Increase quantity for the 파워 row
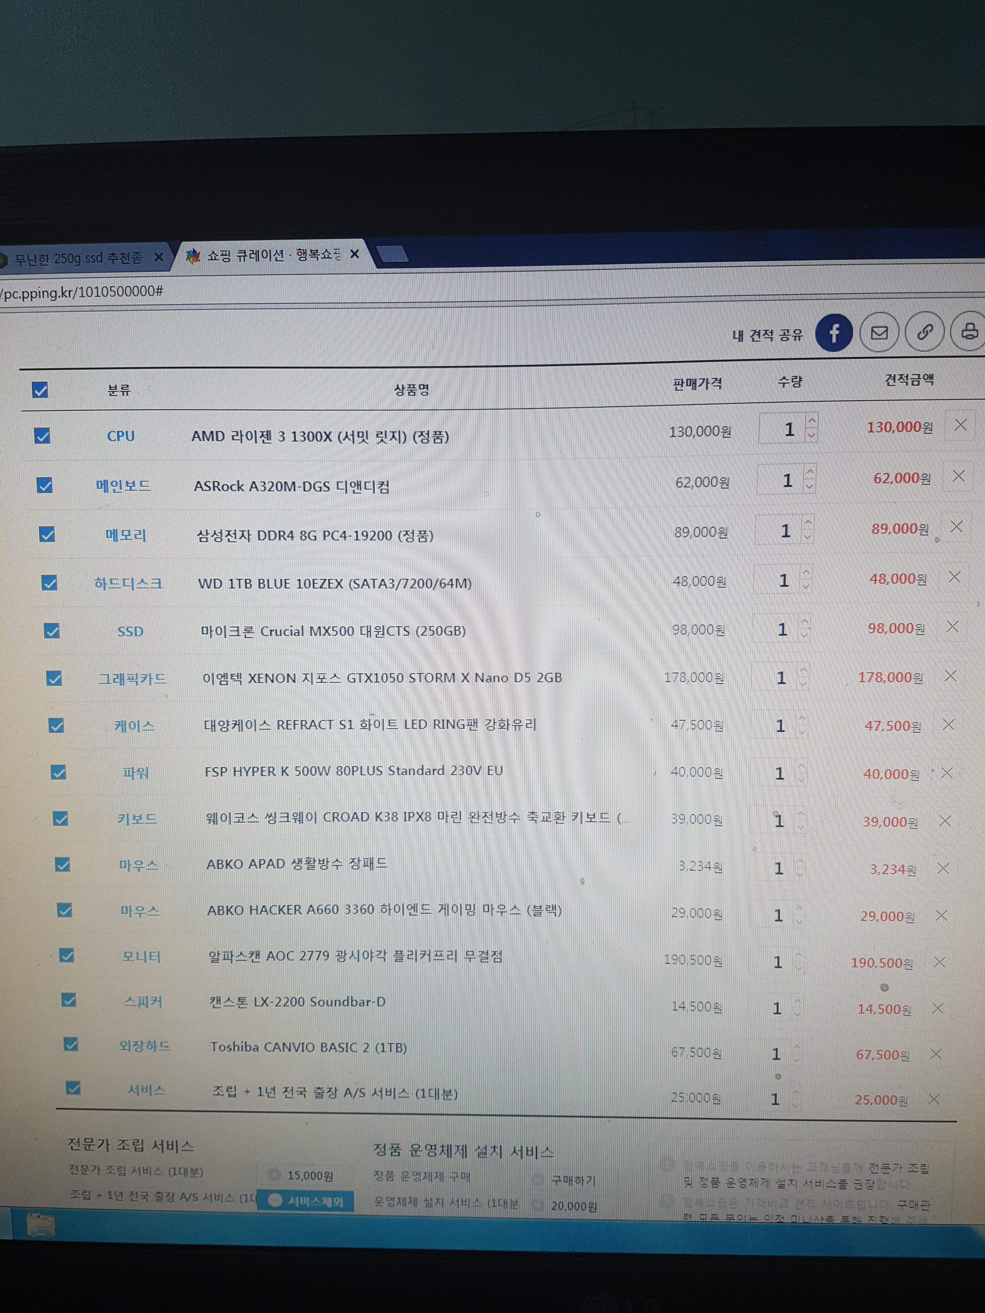 pyautogui.click(x=802, y=767)
